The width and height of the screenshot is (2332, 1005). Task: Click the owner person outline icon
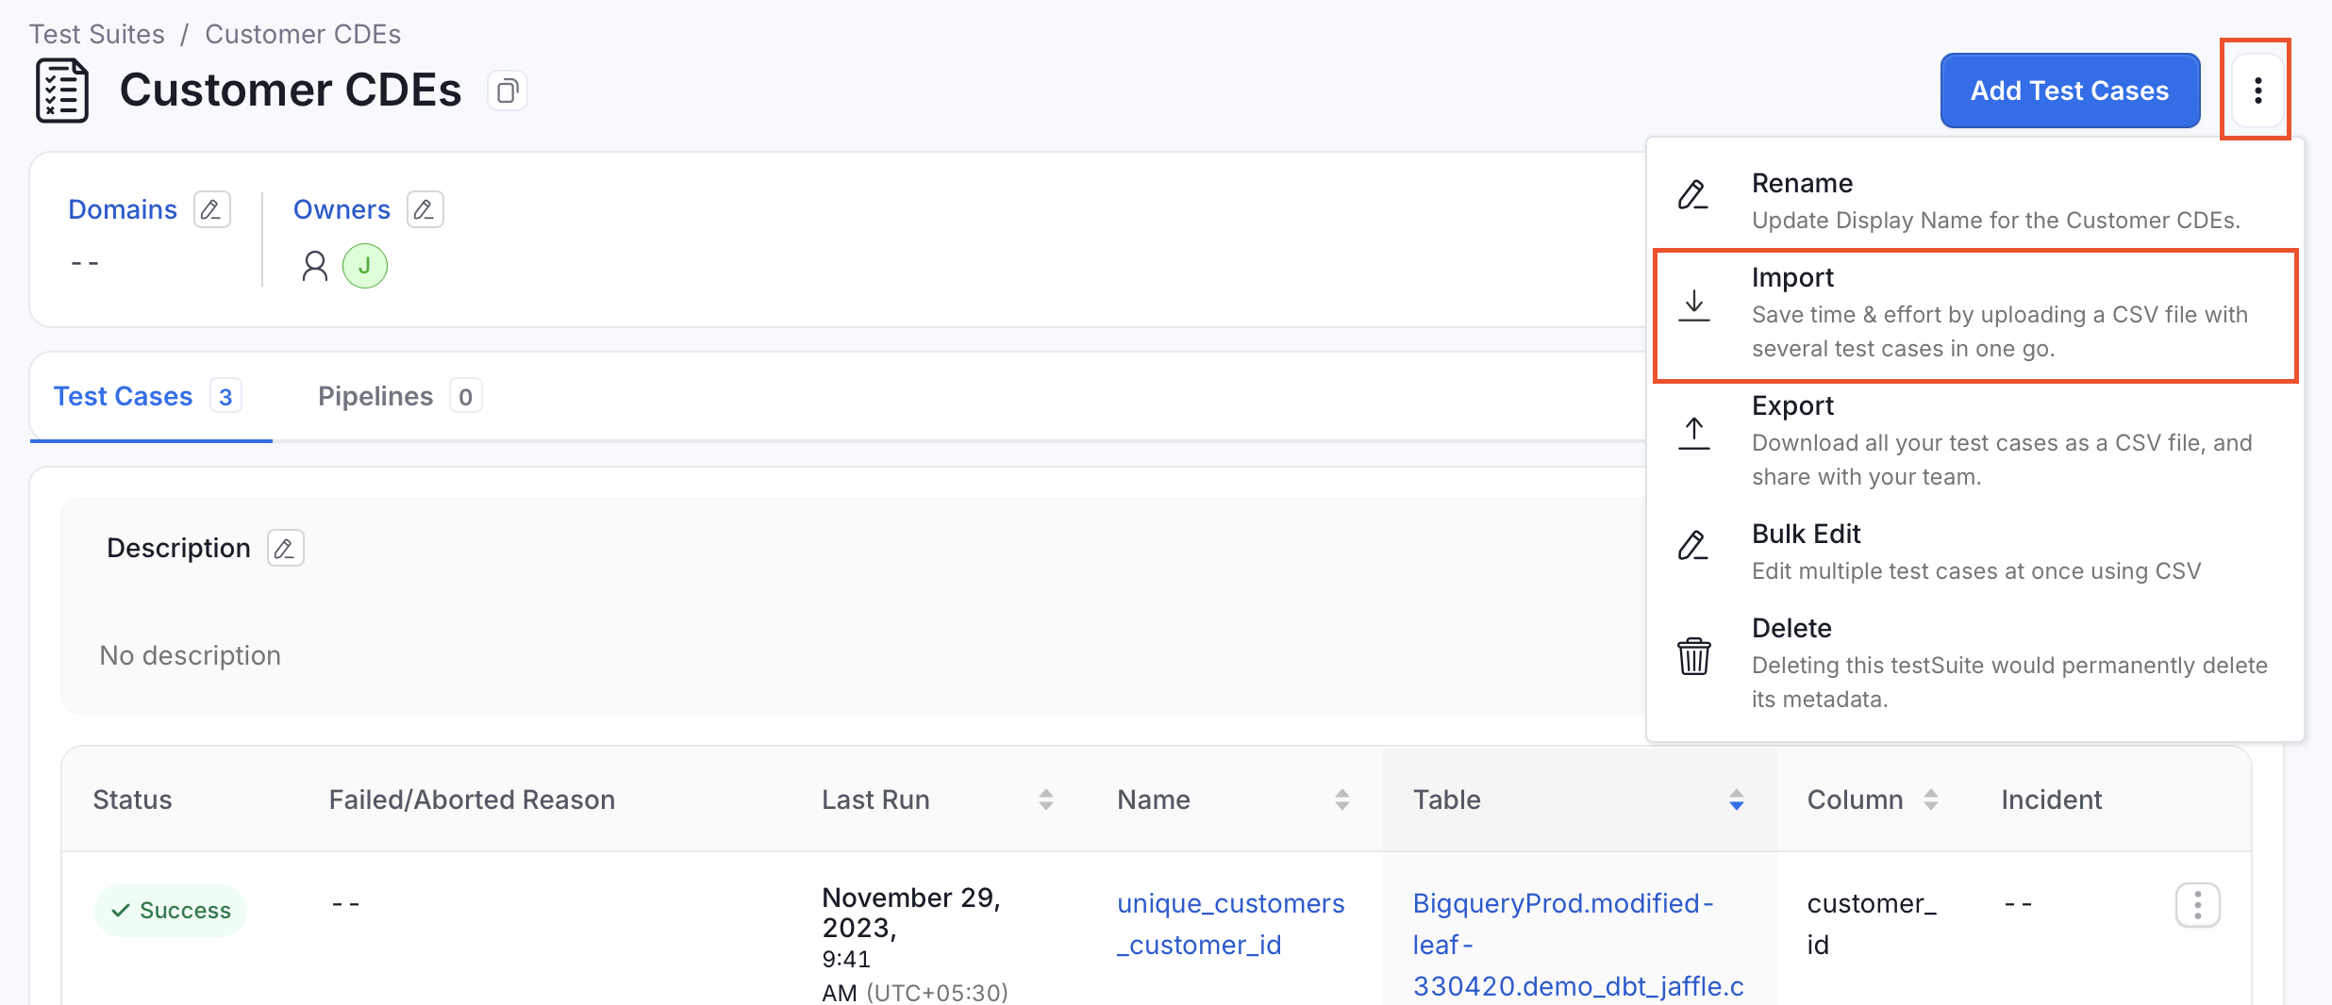tap(315, 266)
